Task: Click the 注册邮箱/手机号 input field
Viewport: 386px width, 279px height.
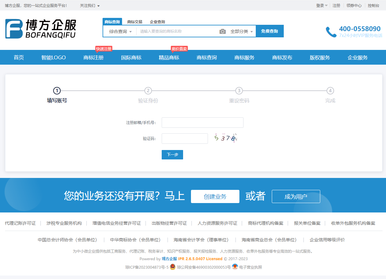Action: [202, 122]
